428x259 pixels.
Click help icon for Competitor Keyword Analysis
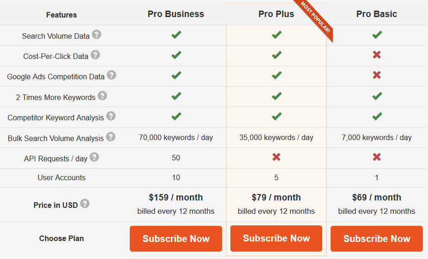click(x=111, y=116)
